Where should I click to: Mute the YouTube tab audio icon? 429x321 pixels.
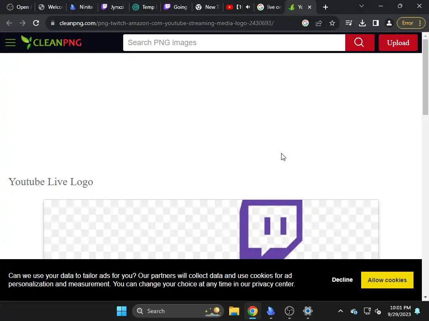248,7
